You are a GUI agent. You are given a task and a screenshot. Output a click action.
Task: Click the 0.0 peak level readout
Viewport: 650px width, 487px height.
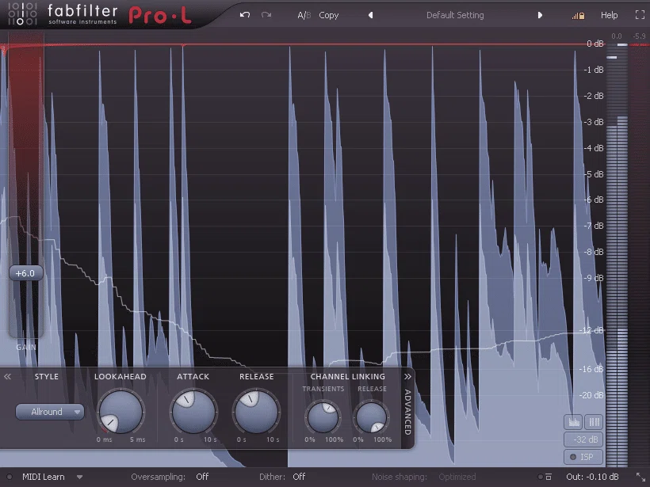pyautogui.click(x=617, y=36)
